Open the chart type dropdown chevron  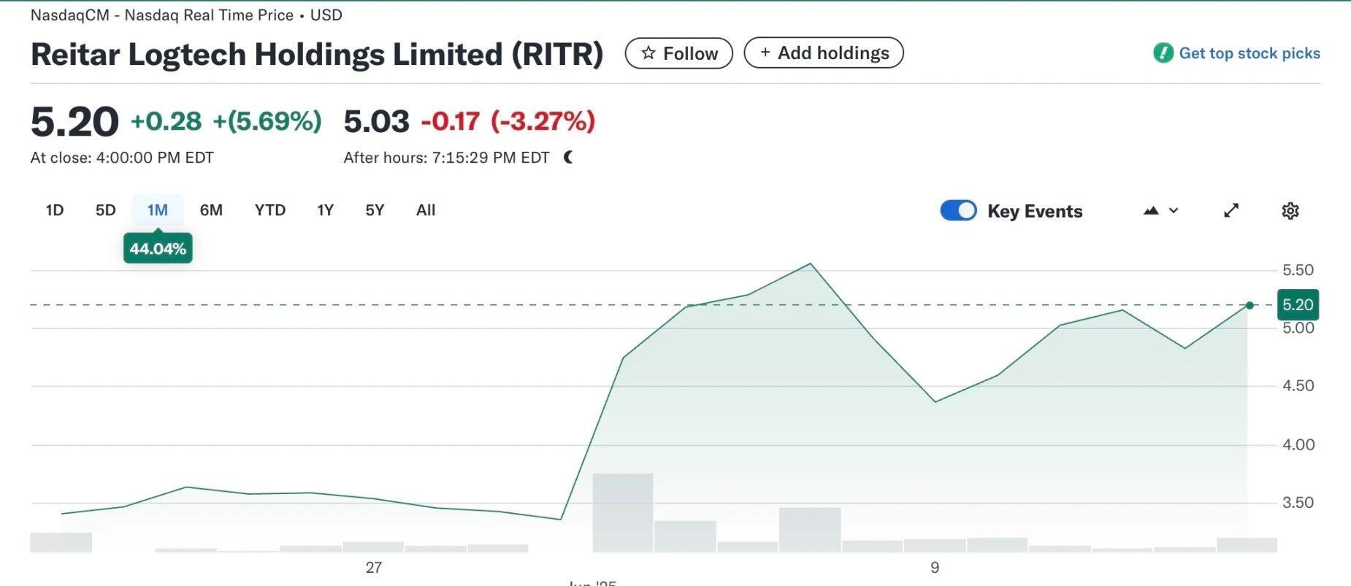click(x=1174, y=210)
